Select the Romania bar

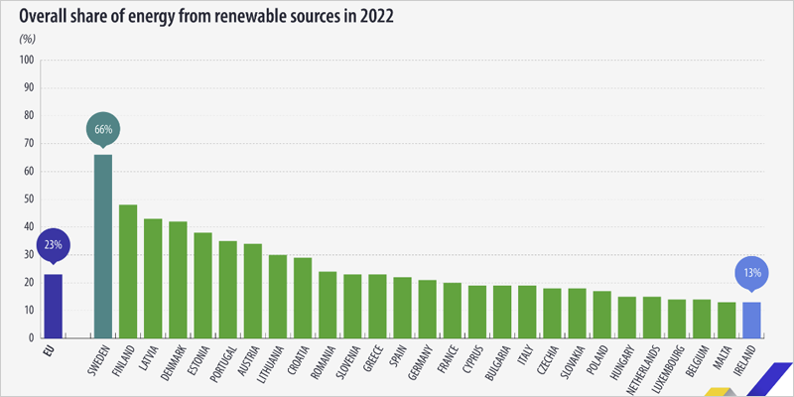tap(328, 305)
